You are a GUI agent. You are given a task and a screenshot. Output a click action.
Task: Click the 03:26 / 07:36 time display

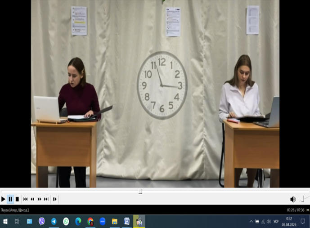[x=296, y=210]
